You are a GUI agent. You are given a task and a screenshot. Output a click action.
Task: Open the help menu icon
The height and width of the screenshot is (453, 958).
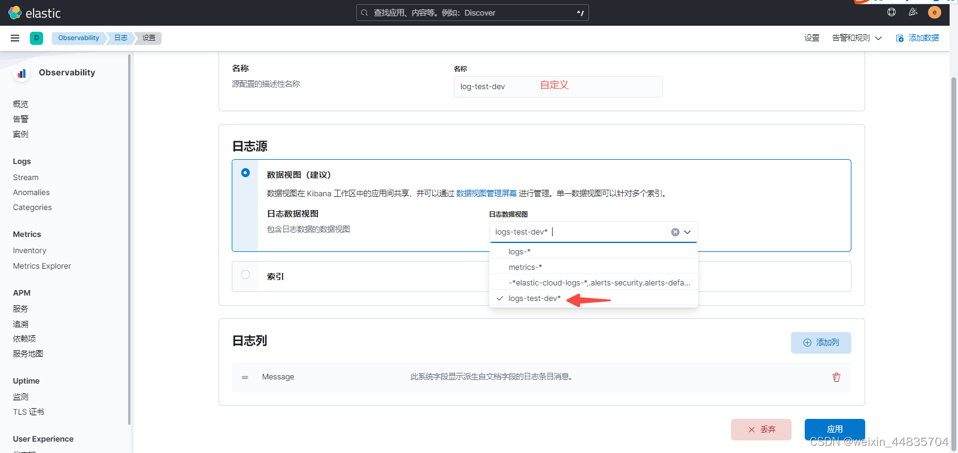pos(892,12)
